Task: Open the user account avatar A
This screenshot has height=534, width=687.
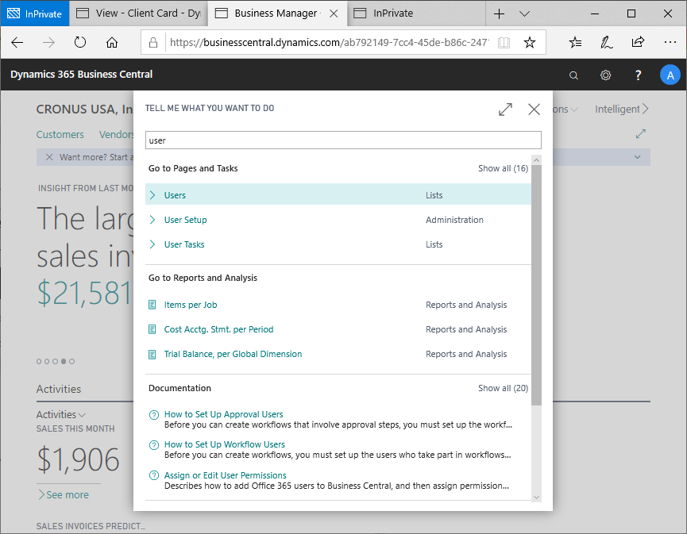Action: 670,75
